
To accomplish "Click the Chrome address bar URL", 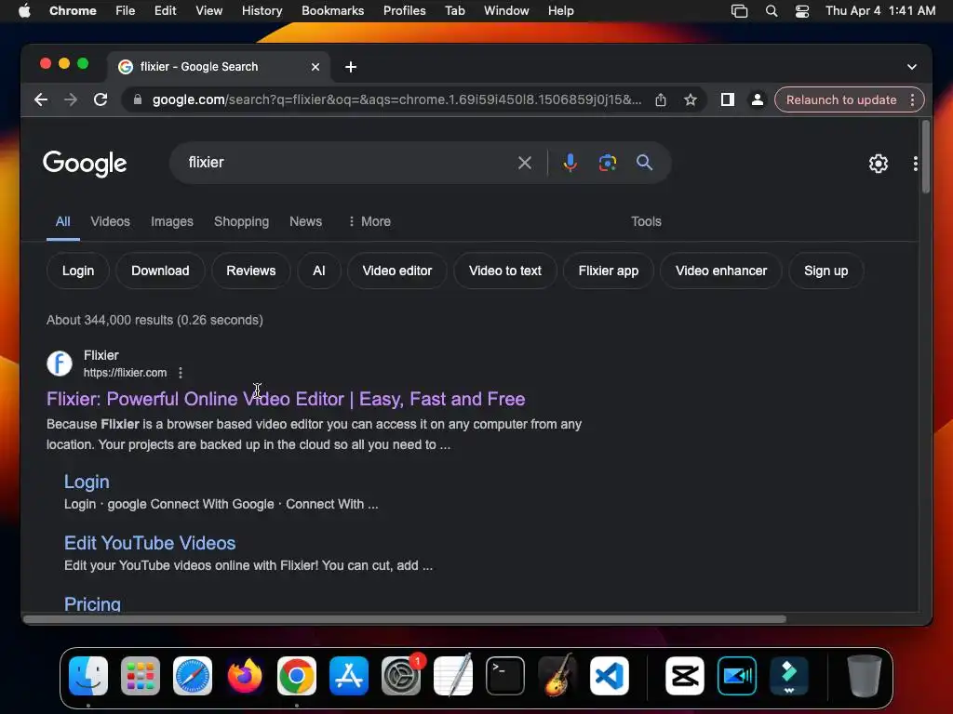I will [x=396, y=99].
